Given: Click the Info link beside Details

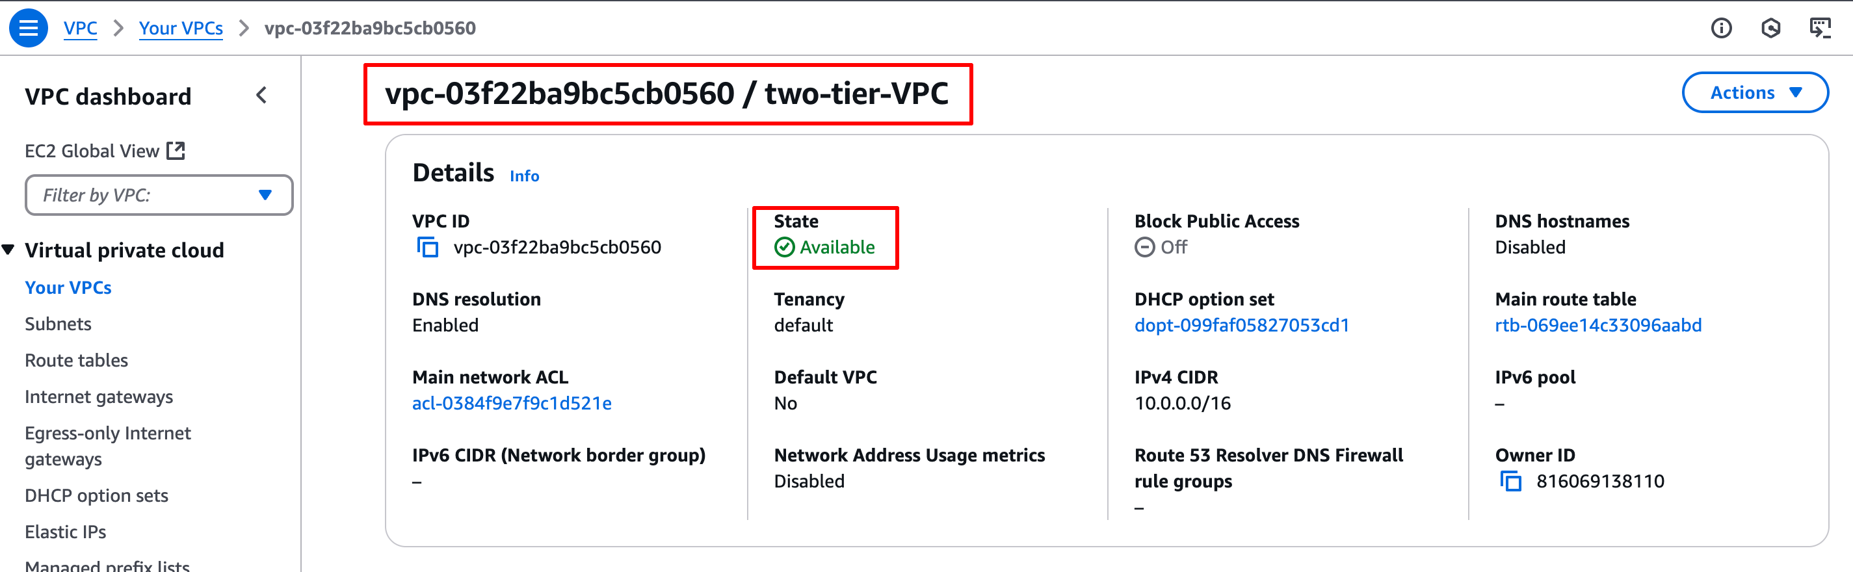Looking at the screenshot, I should coord(525,175).
